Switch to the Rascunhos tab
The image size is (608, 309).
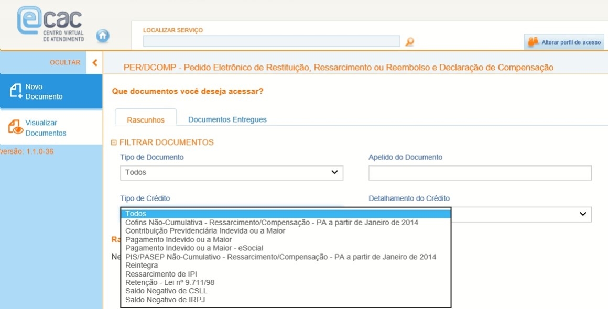pyautogui.click(x=146, y=120)
